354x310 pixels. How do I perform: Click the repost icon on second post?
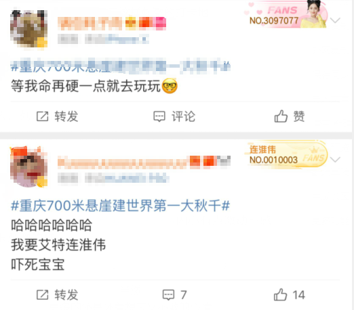43,295
